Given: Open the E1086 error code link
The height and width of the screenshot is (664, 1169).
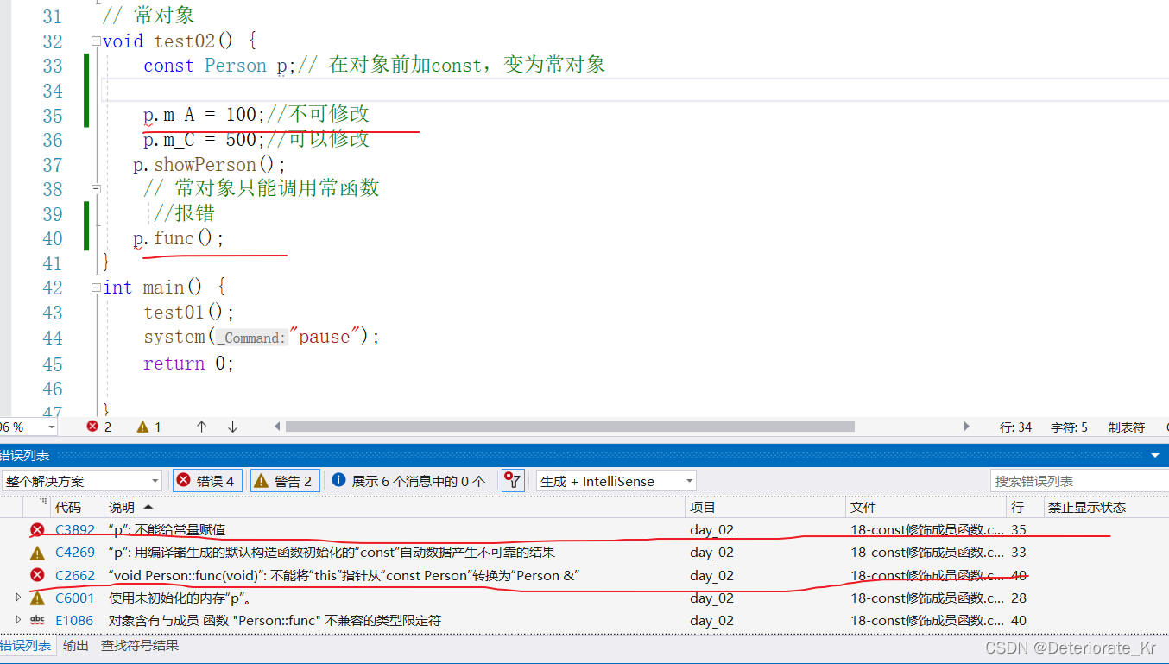Looking at the screenshot, I should click(75, 620).
